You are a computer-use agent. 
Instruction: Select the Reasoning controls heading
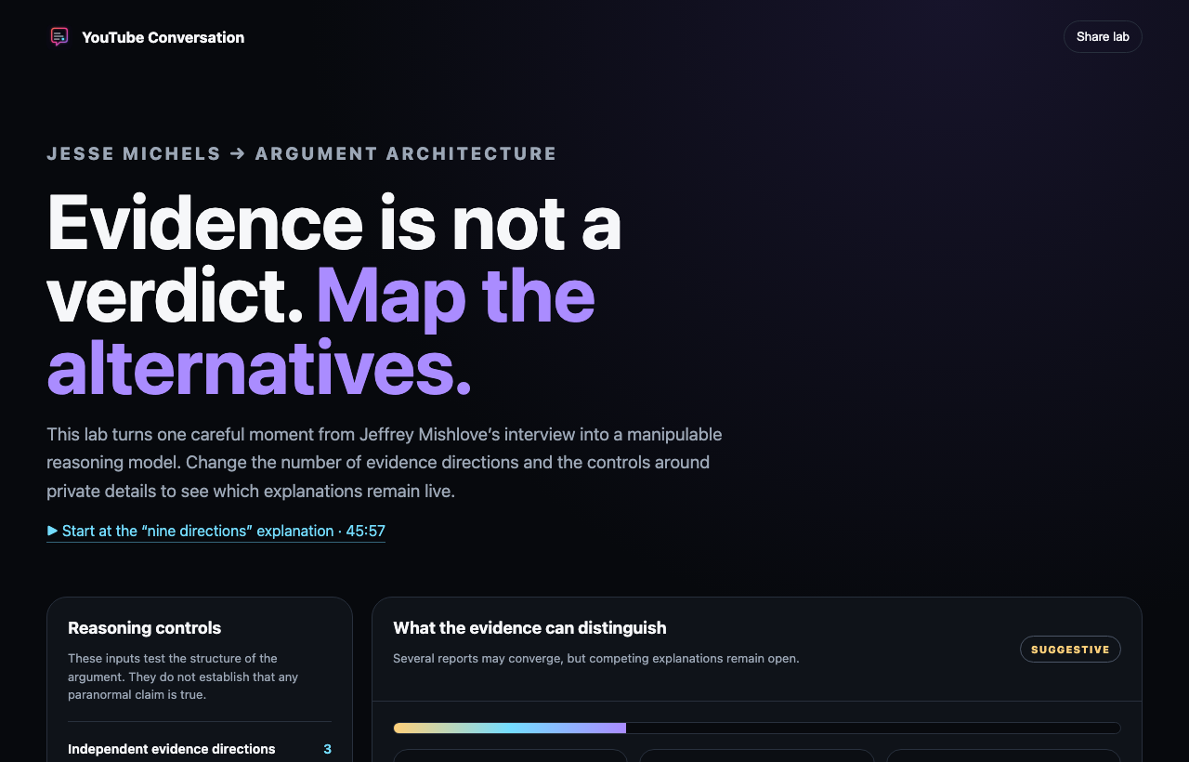pyautogui.click(x=144, y=628)
